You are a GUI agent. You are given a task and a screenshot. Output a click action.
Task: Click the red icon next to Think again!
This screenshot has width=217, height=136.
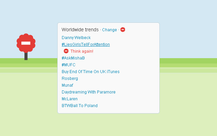66,51
